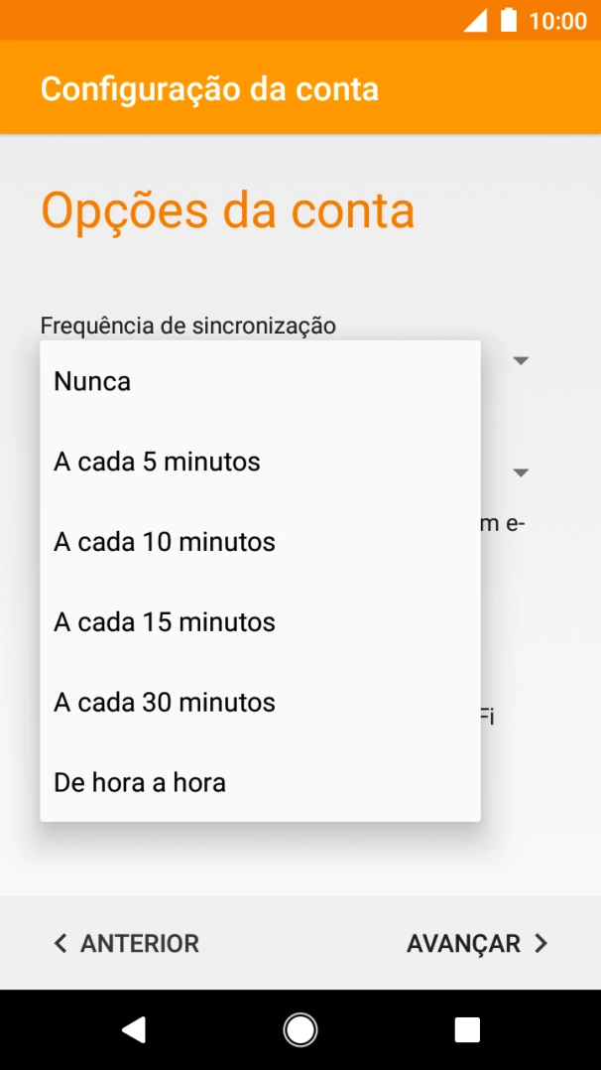Tap the home circle navigation icon
This screenshot has width=601, height=1070.
click(300, 1029)
